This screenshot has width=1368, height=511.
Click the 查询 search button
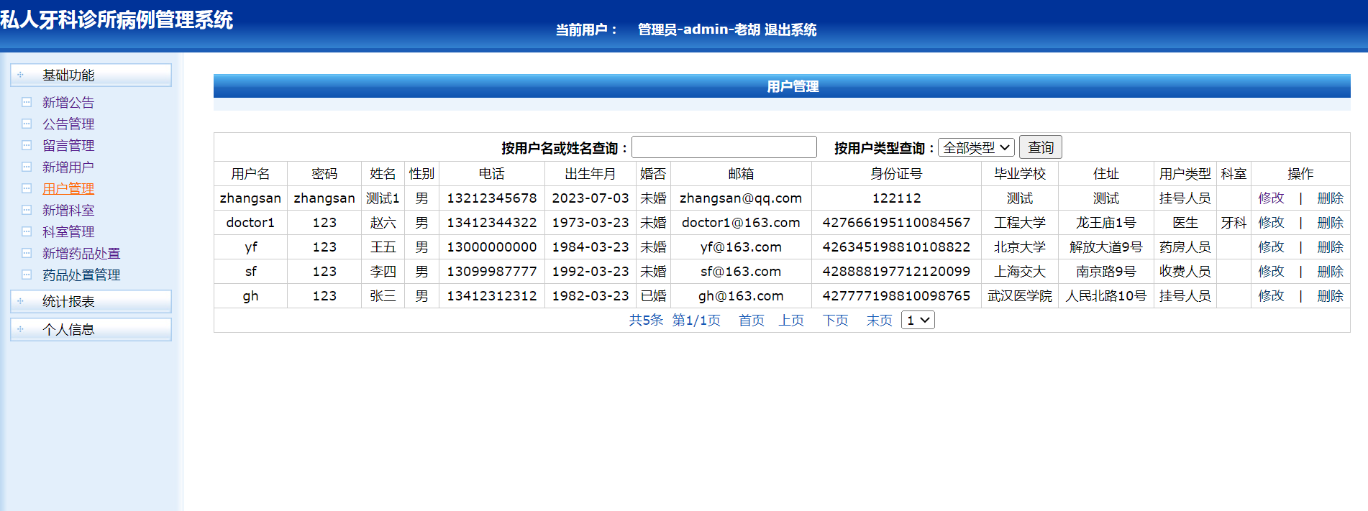coord(1041,147)
